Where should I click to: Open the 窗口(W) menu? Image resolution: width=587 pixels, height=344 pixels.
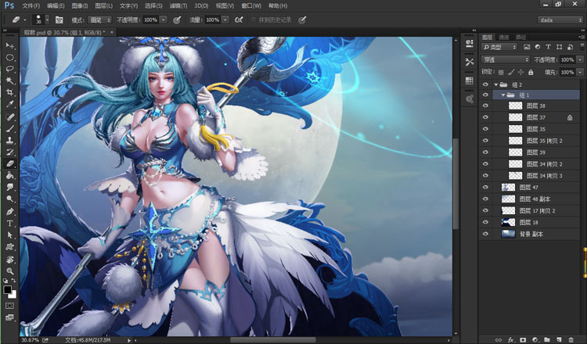251,6
